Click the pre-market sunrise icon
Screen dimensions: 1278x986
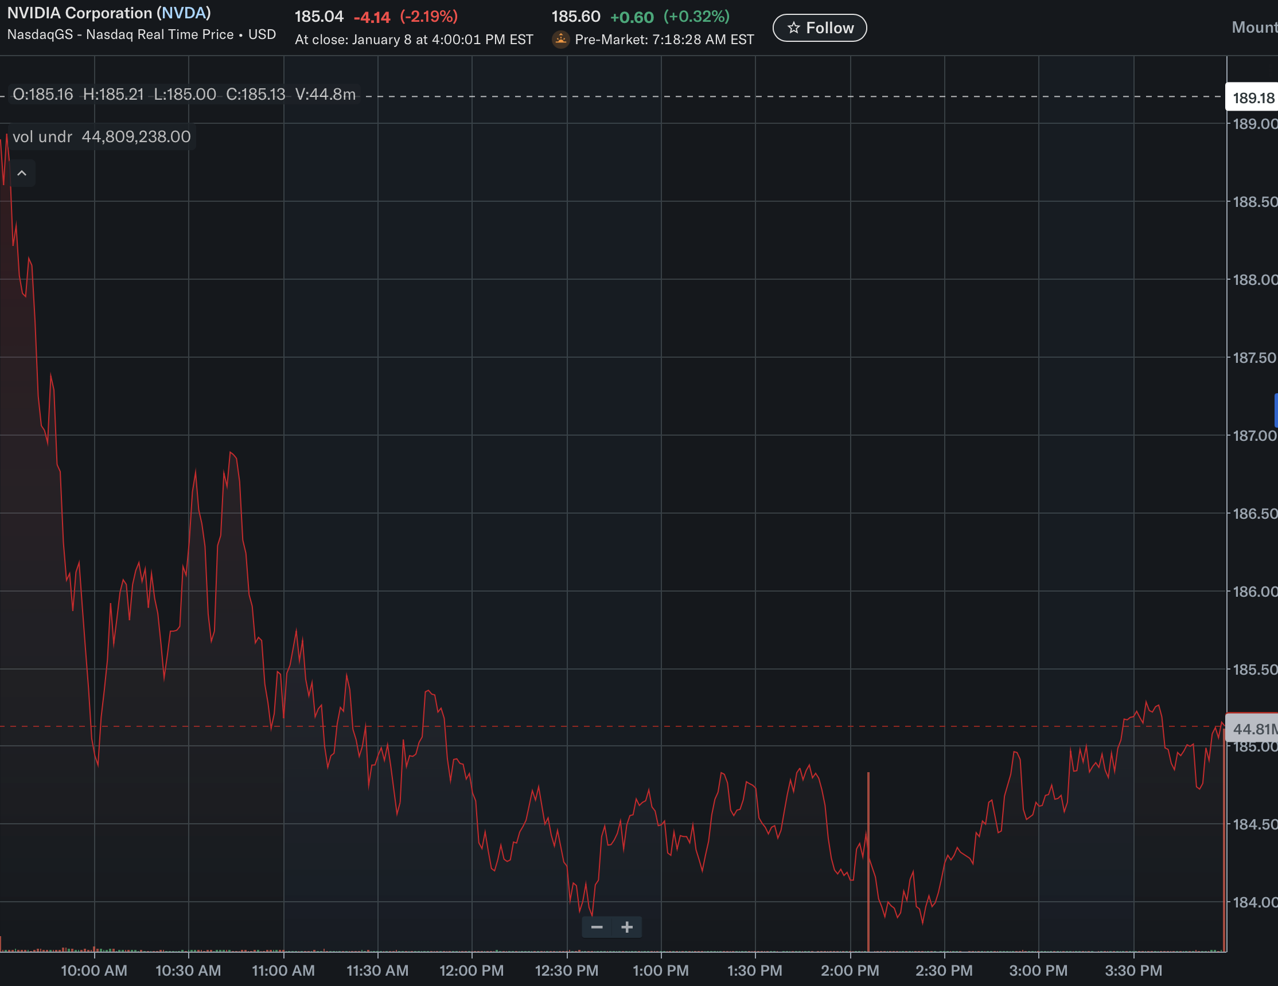click(560, 39)
